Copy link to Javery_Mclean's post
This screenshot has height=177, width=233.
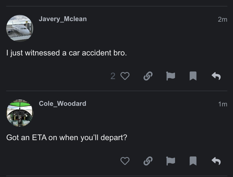148,76
